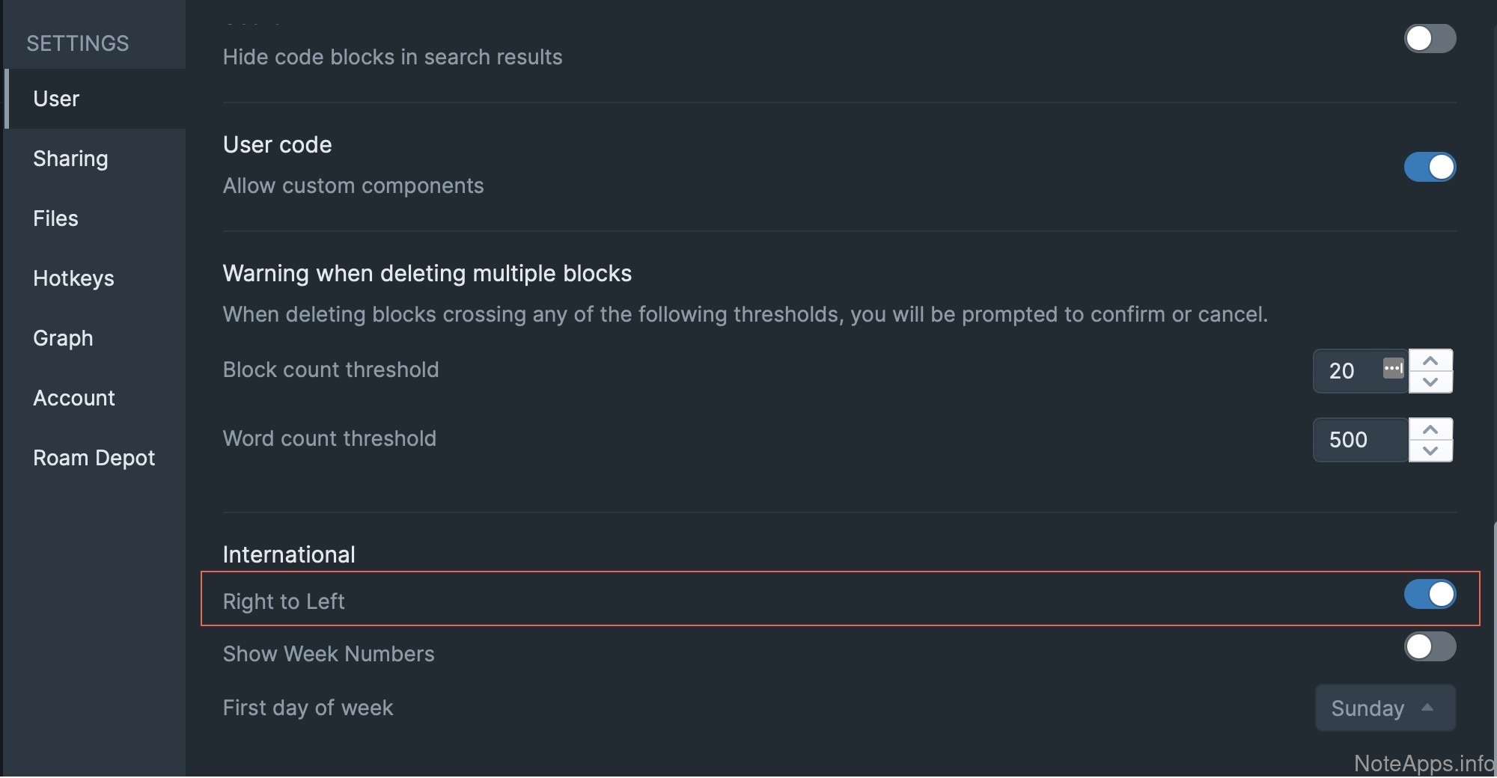Image resolution: width=1497 pixels, height=778 pixels.
Task: Open Account settings section
Action: 74,398
